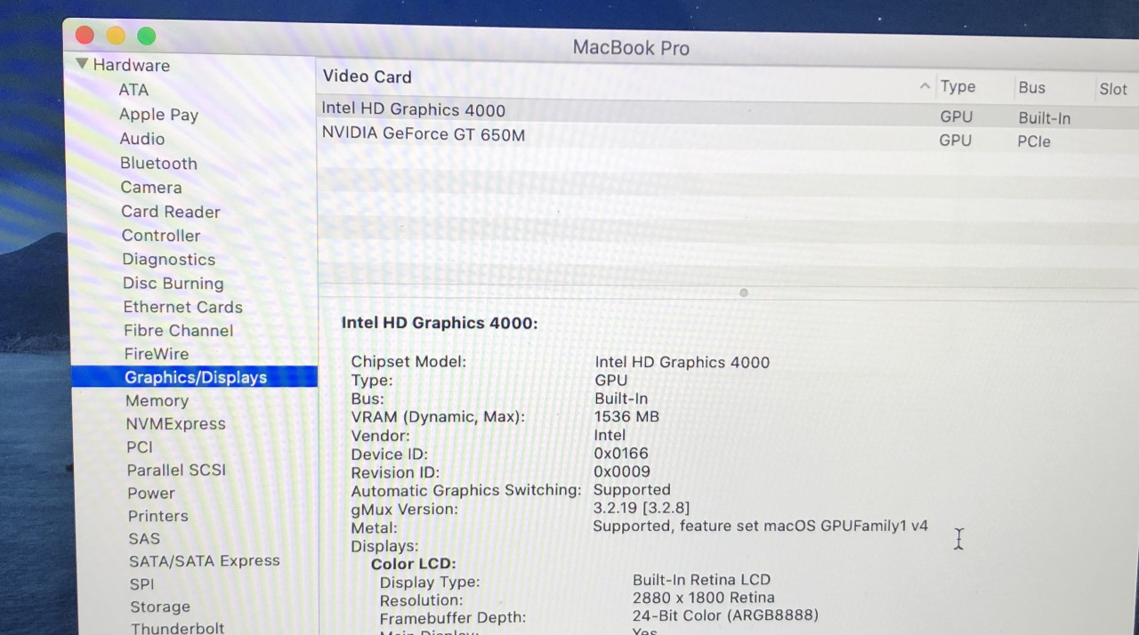Sort by the Type column header
The width and height of the screenshot is (1139, 635).
point(957,86)
